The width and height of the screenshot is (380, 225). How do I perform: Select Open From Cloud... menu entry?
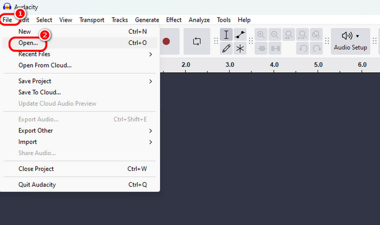pos(45,66)
